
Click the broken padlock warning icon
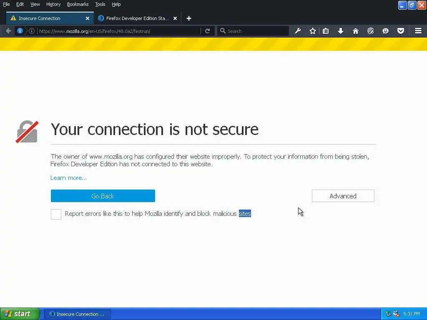point(27,132)
